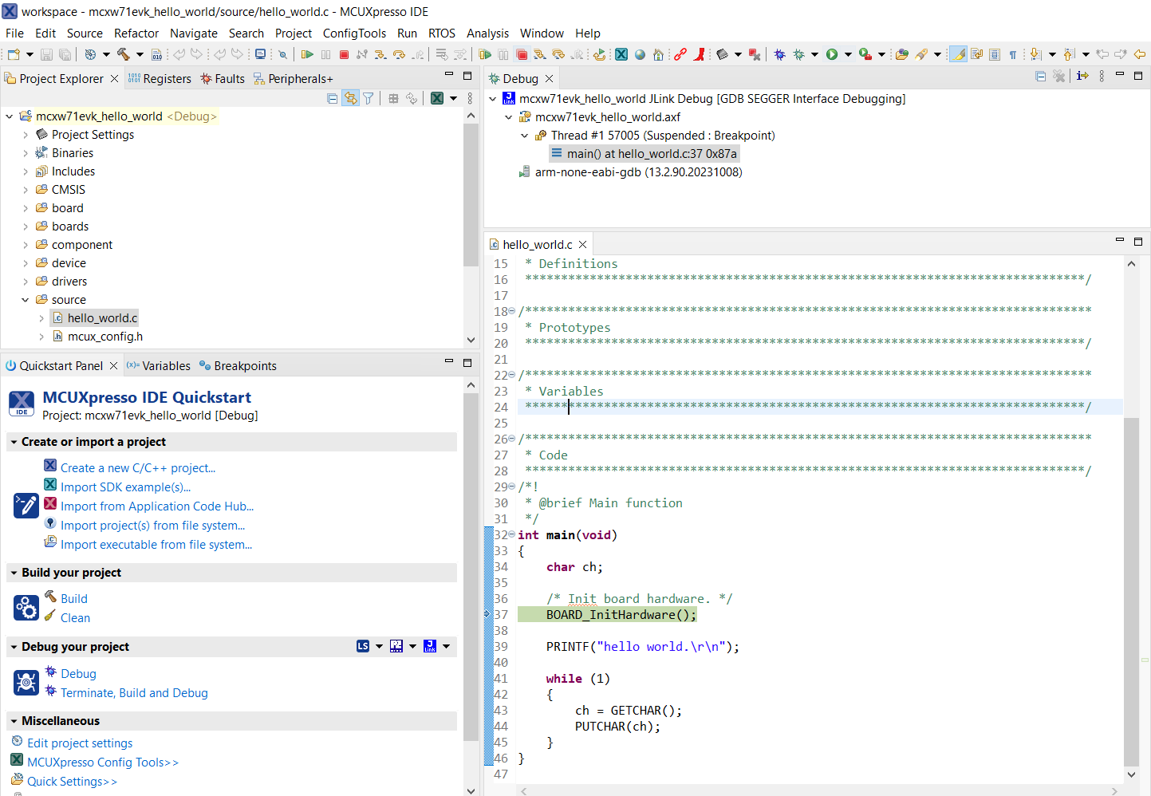
Task: Click the Filter icon in Project Explorer
Action: coord(368,98)
